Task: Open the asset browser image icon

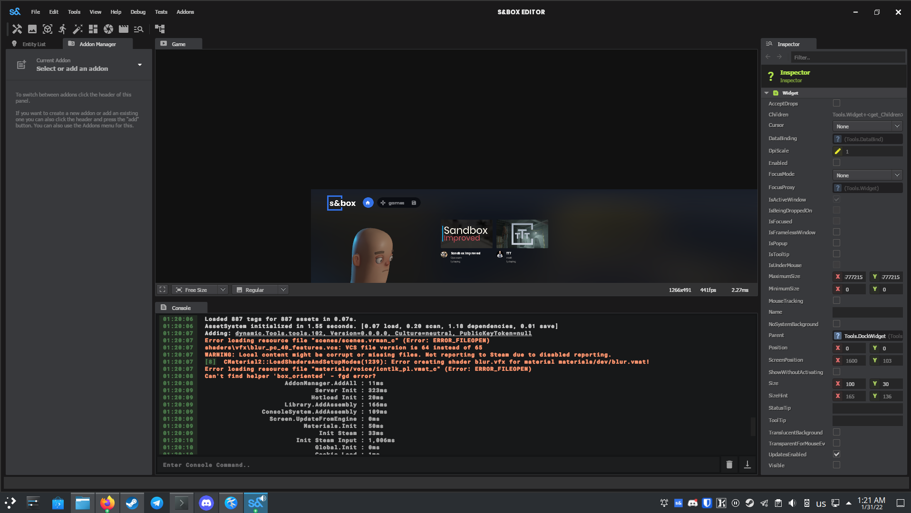Action: coord(32,29)
